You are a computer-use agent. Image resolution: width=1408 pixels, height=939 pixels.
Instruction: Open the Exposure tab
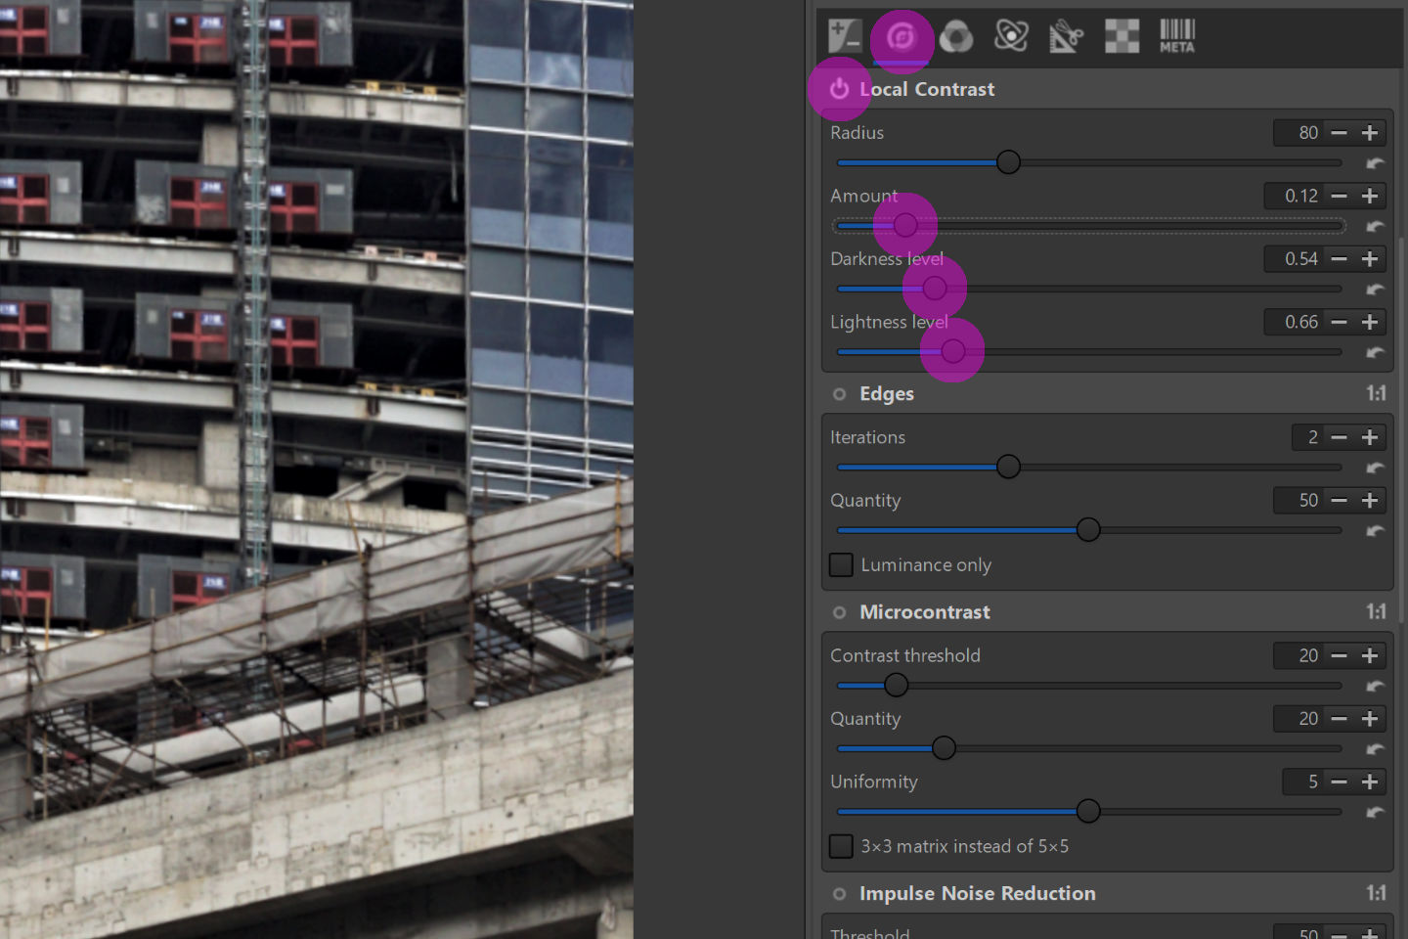[x=845, y=36]
